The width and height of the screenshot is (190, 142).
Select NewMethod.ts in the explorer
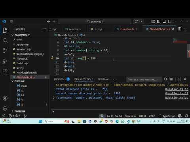(30, 77)
